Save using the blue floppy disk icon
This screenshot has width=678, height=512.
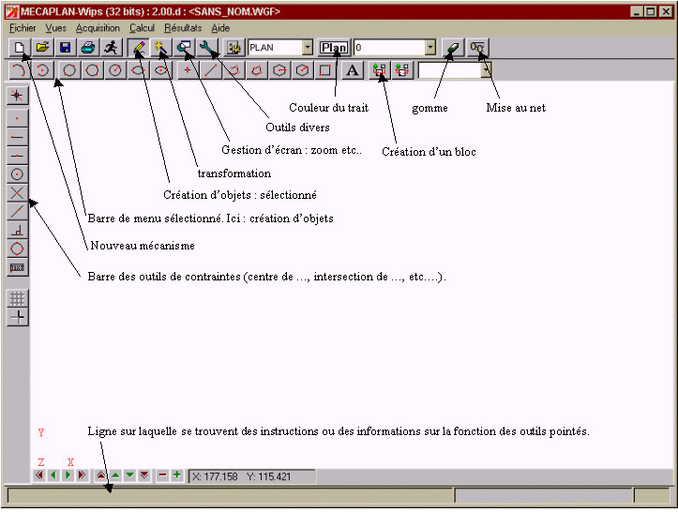click(x=66, y=48)
